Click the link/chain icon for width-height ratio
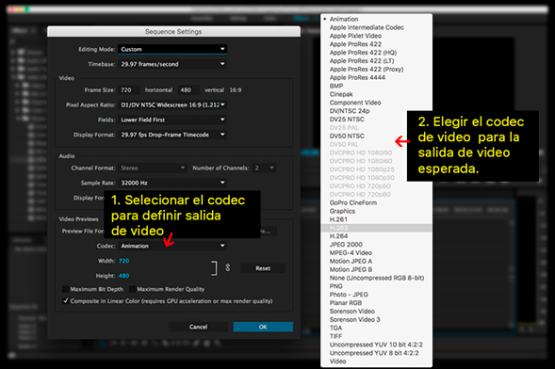This screenshot has width=555, height=369. click(228, 268)
